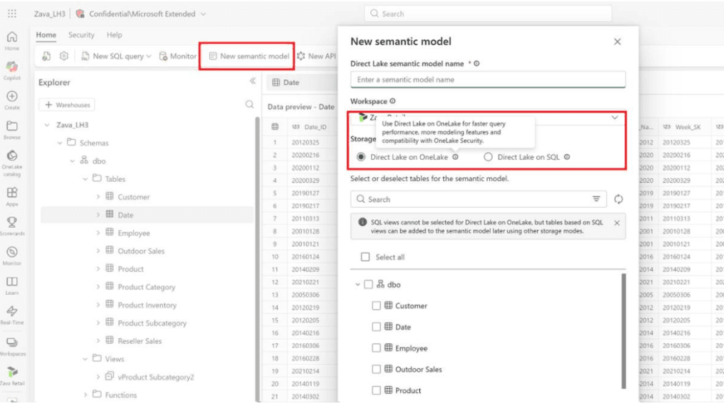Select the Direct Lake on SQL option
The width and height of the screenshot is (724, 410).
[488, 157]
